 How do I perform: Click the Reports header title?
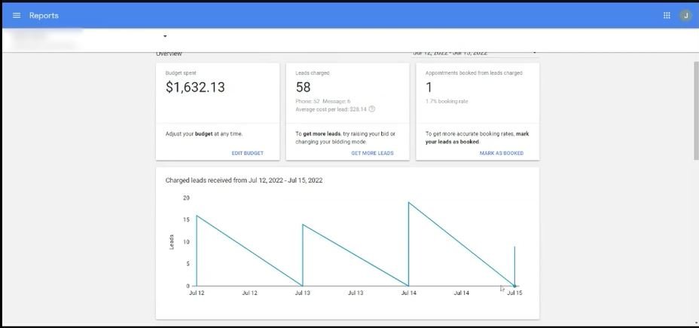[x=44, y=16]
